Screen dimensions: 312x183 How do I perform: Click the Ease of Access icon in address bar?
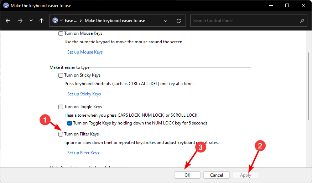click(x=55, y=21)
